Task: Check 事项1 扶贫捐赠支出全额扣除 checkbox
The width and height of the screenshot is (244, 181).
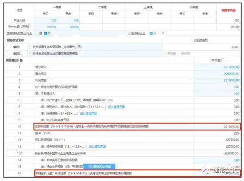Action: [x=31, y=47]
